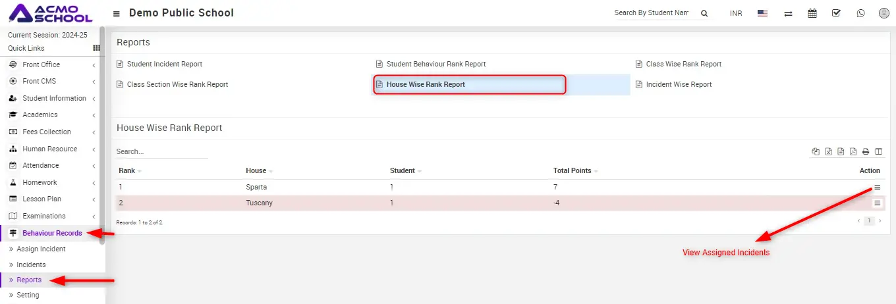
Task: Open the Incident Wise Report link
Action: [x=679, y=84]
